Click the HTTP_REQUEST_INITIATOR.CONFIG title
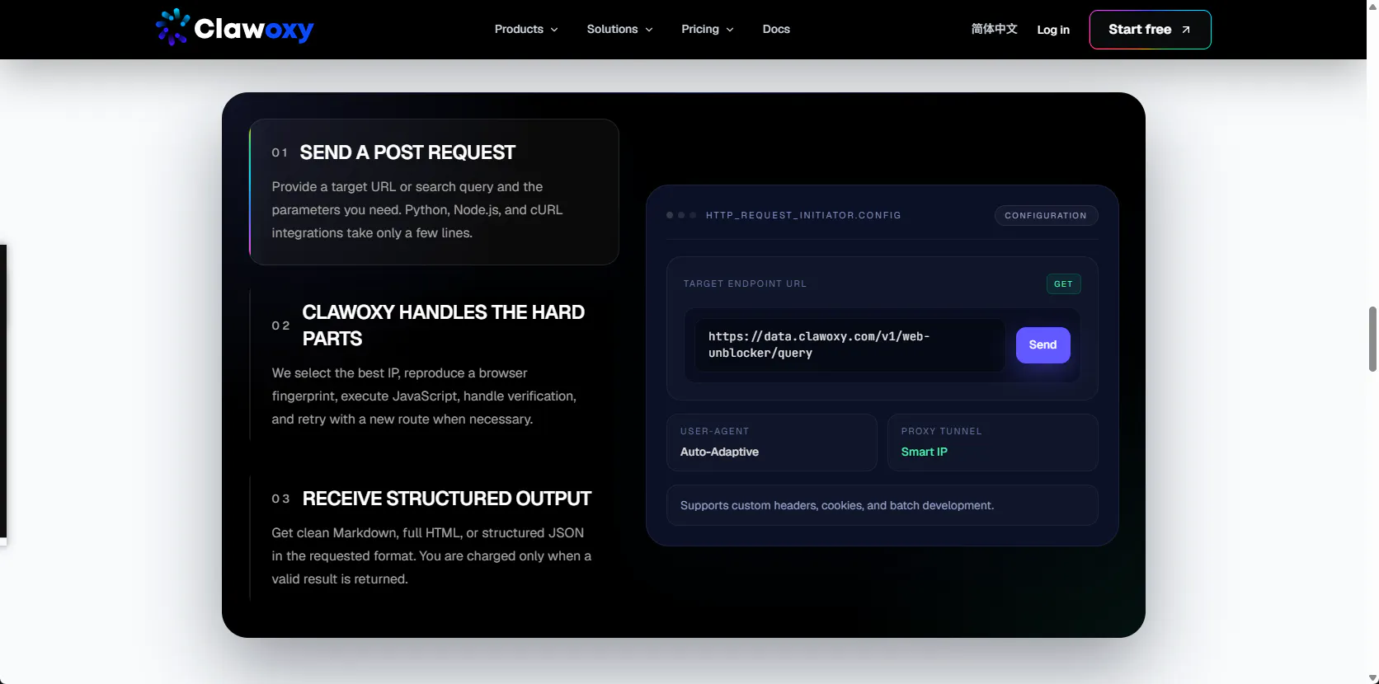Viewport: 1379px width, 684px height. click(803, 216)
